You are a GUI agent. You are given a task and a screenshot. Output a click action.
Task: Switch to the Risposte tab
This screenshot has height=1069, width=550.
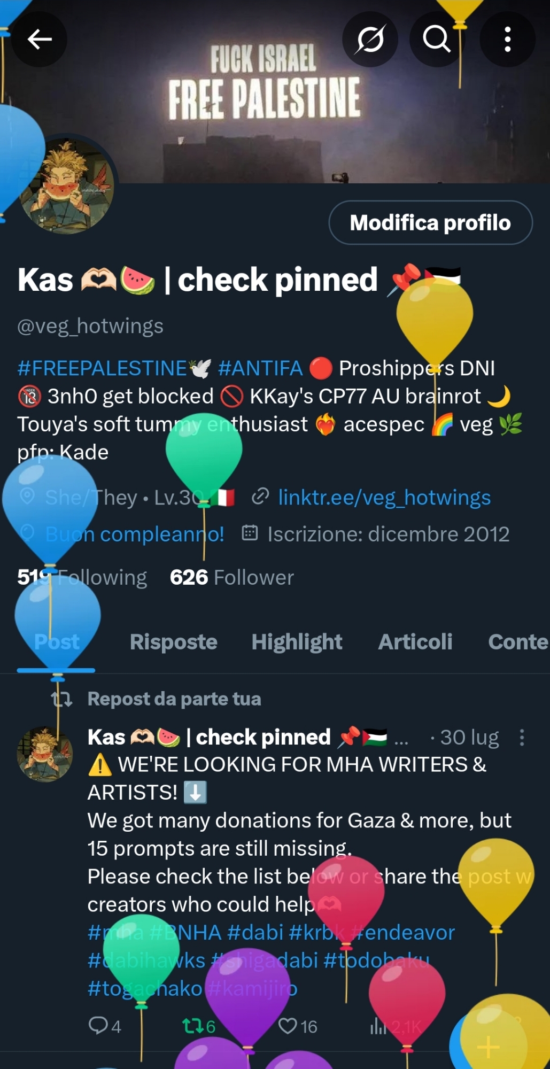(174, 642)
